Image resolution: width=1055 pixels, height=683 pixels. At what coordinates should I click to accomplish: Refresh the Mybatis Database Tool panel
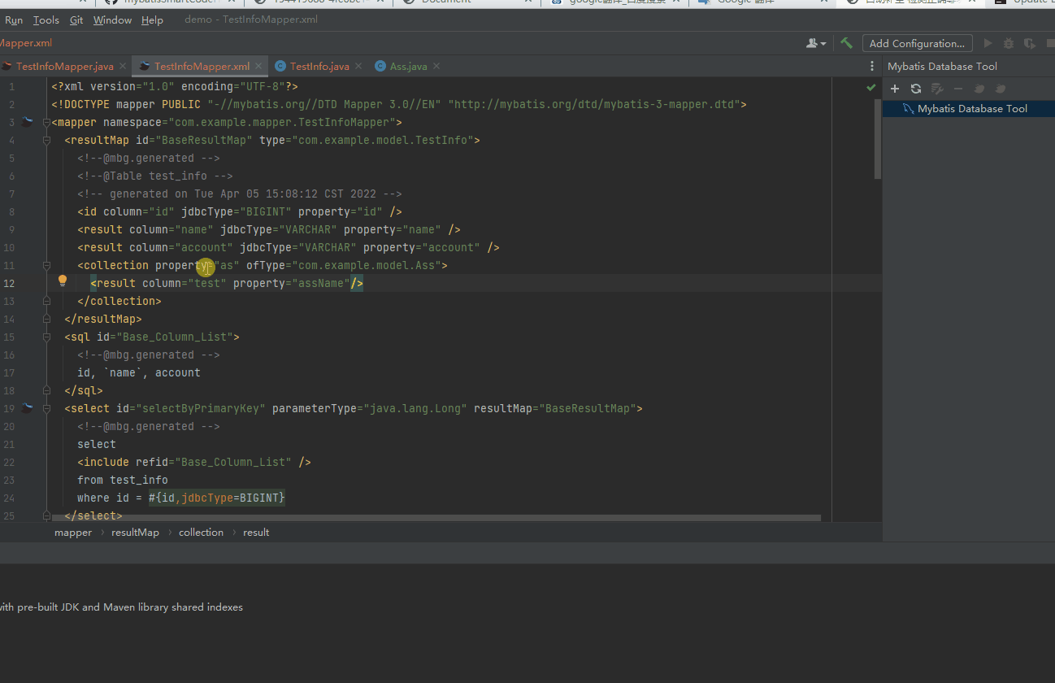click(x=916, y=89)
